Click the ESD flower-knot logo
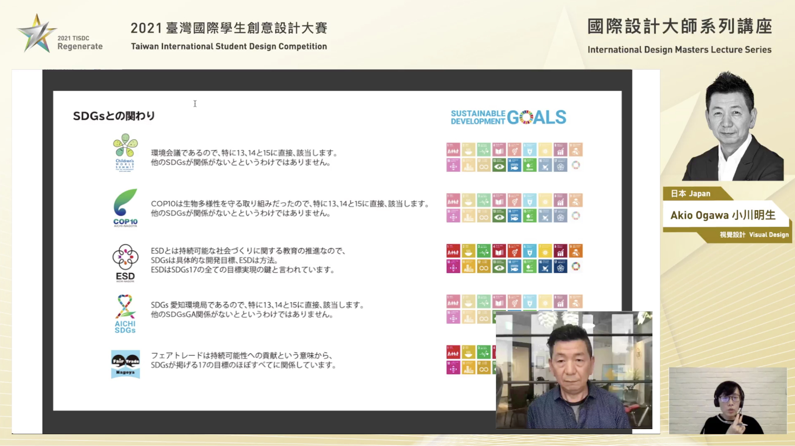Image resolution: width=795 pixels, height=446 pixels. tap(125, 263)
